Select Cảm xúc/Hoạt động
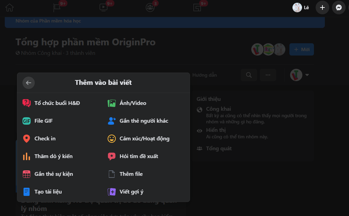349x216 pixels. tap(139, 139)
